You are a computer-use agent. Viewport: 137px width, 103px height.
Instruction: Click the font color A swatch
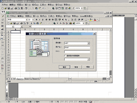point(95,20)
